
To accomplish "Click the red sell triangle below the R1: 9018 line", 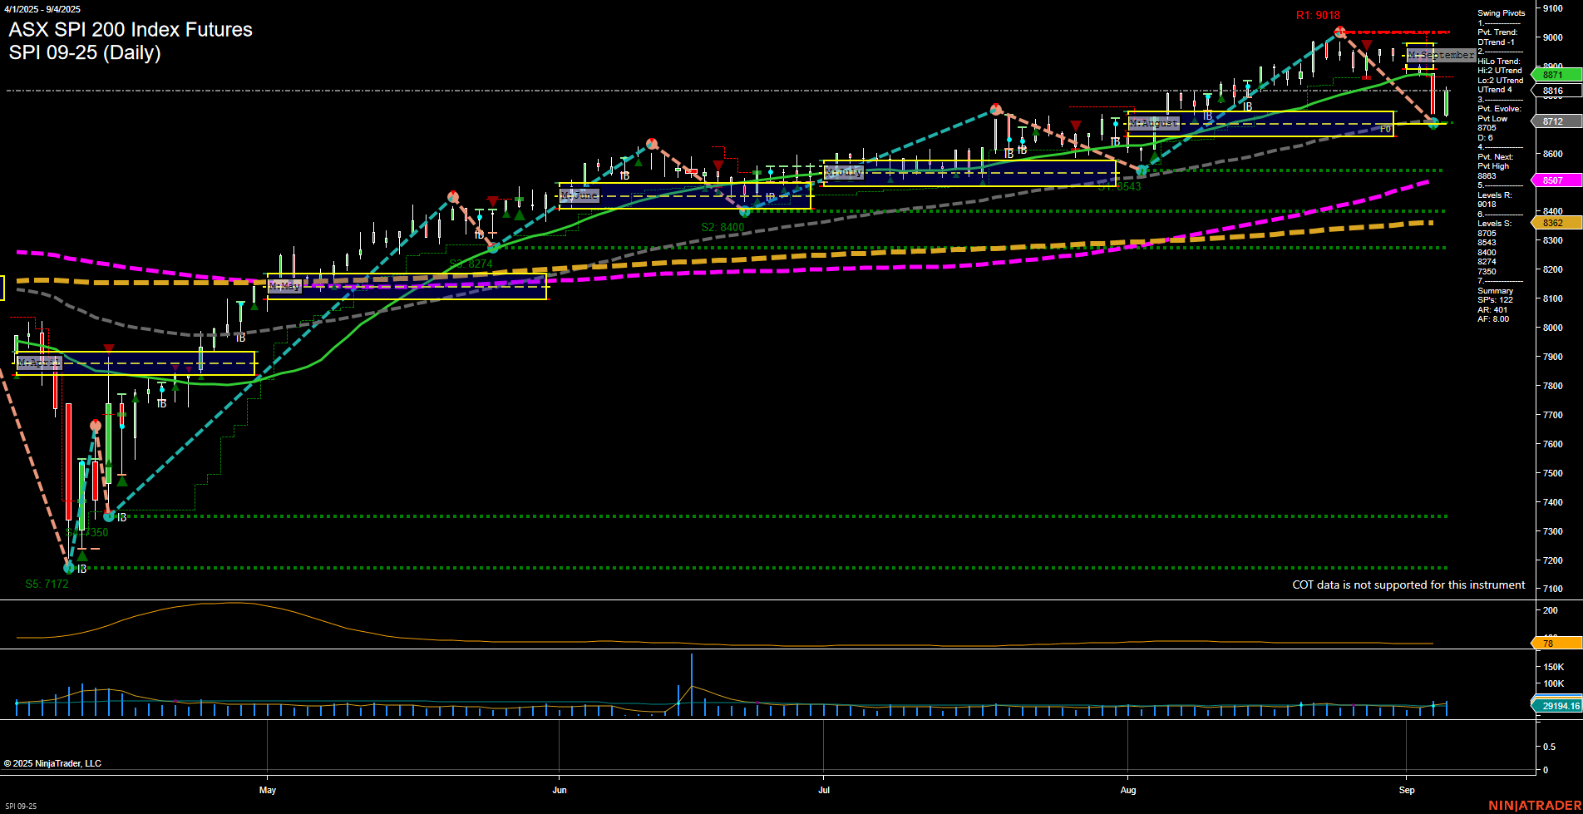I will click(1368, 45).
